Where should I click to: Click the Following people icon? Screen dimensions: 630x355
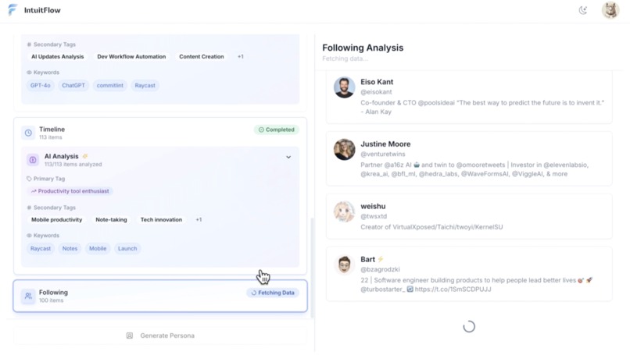(28, 296)
